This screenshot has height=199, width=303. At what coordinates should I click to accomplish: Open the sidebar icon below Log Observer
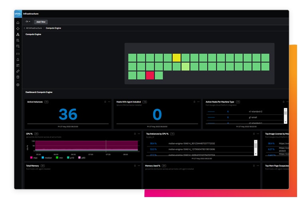point(18,46)
